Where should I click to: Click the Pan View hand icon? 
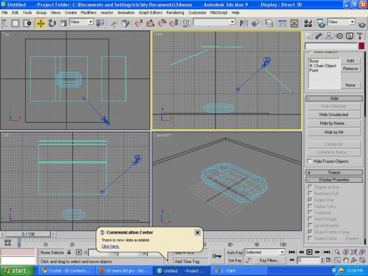(345, 260)
